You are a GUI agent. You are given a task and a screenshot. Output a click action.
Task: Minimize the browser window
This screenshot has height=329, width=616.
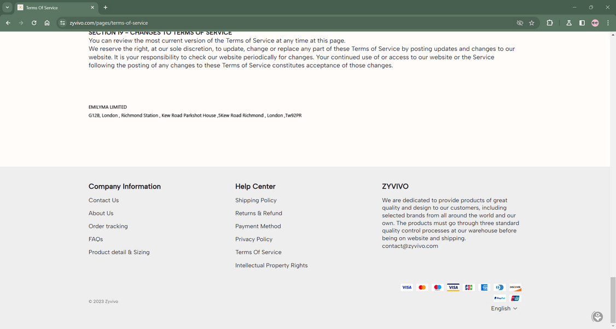pyautogui.click(x=574, y=8)
